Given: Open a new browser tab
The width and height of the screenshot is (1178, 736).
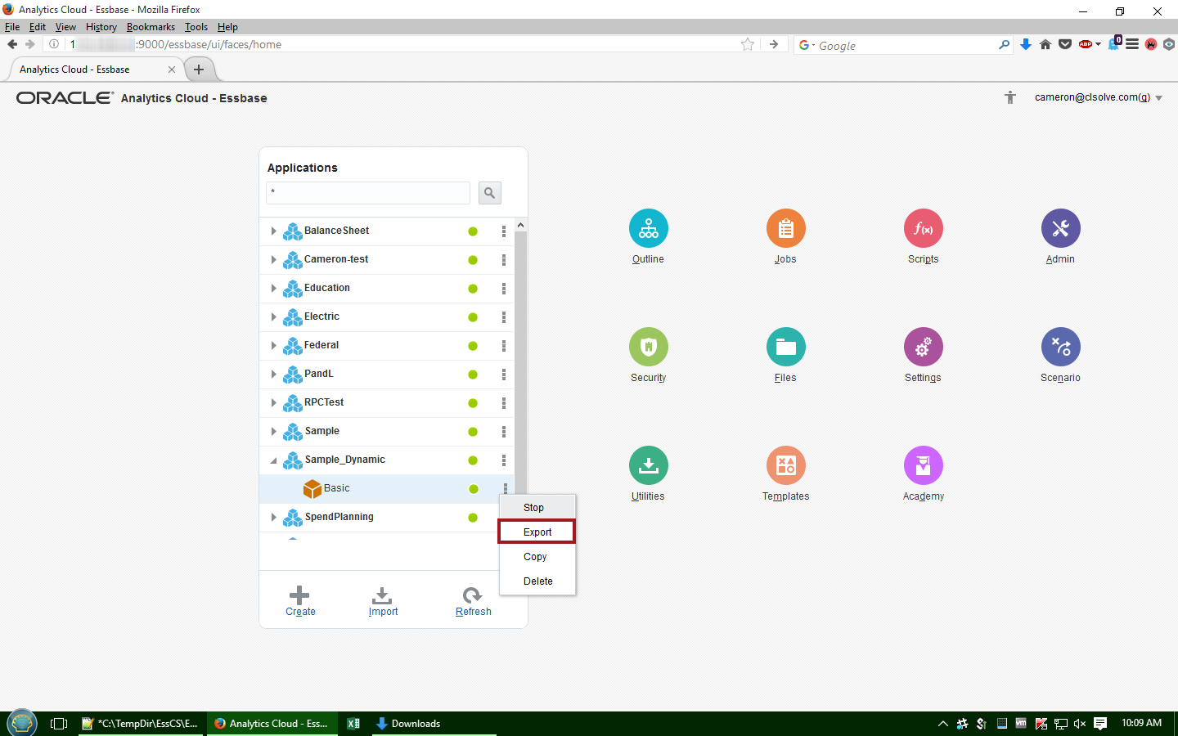Looking at the screenshot, I should [x=199, y=70].
